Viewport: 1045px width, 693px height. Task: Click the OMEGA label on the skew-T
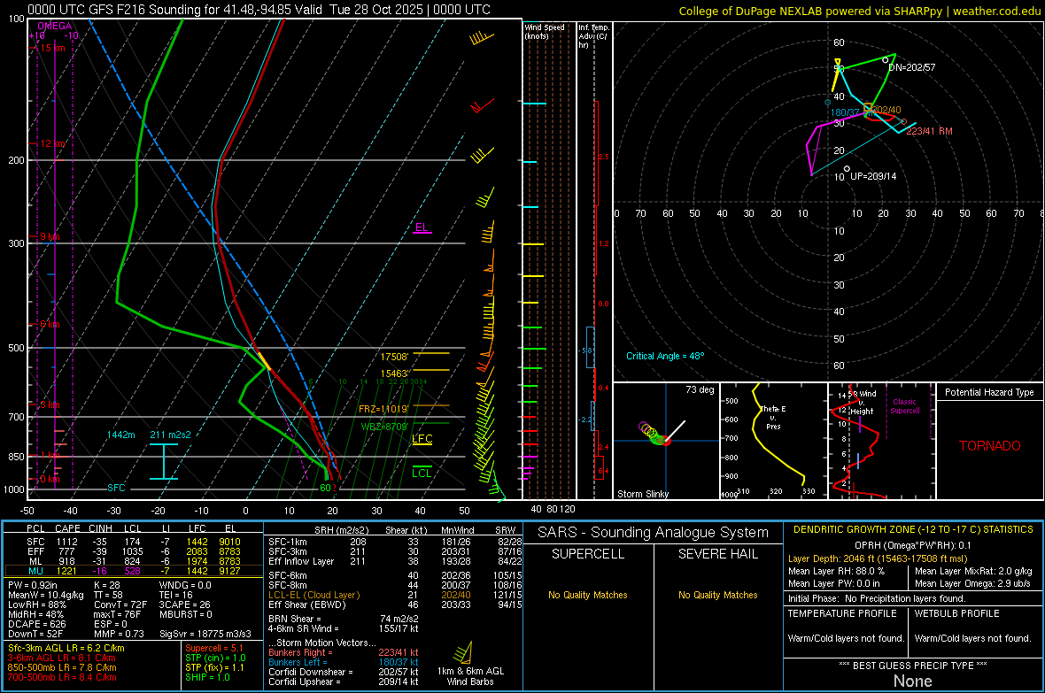(x=55, y=26)
